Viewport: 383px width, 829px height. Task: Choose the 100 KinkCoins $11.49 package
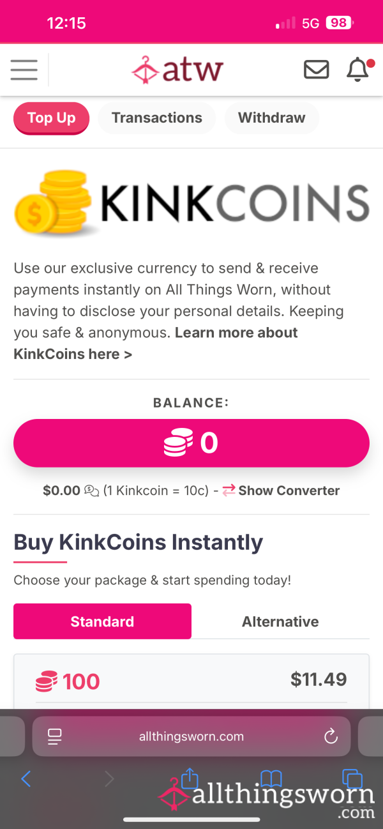click(191, 681)
